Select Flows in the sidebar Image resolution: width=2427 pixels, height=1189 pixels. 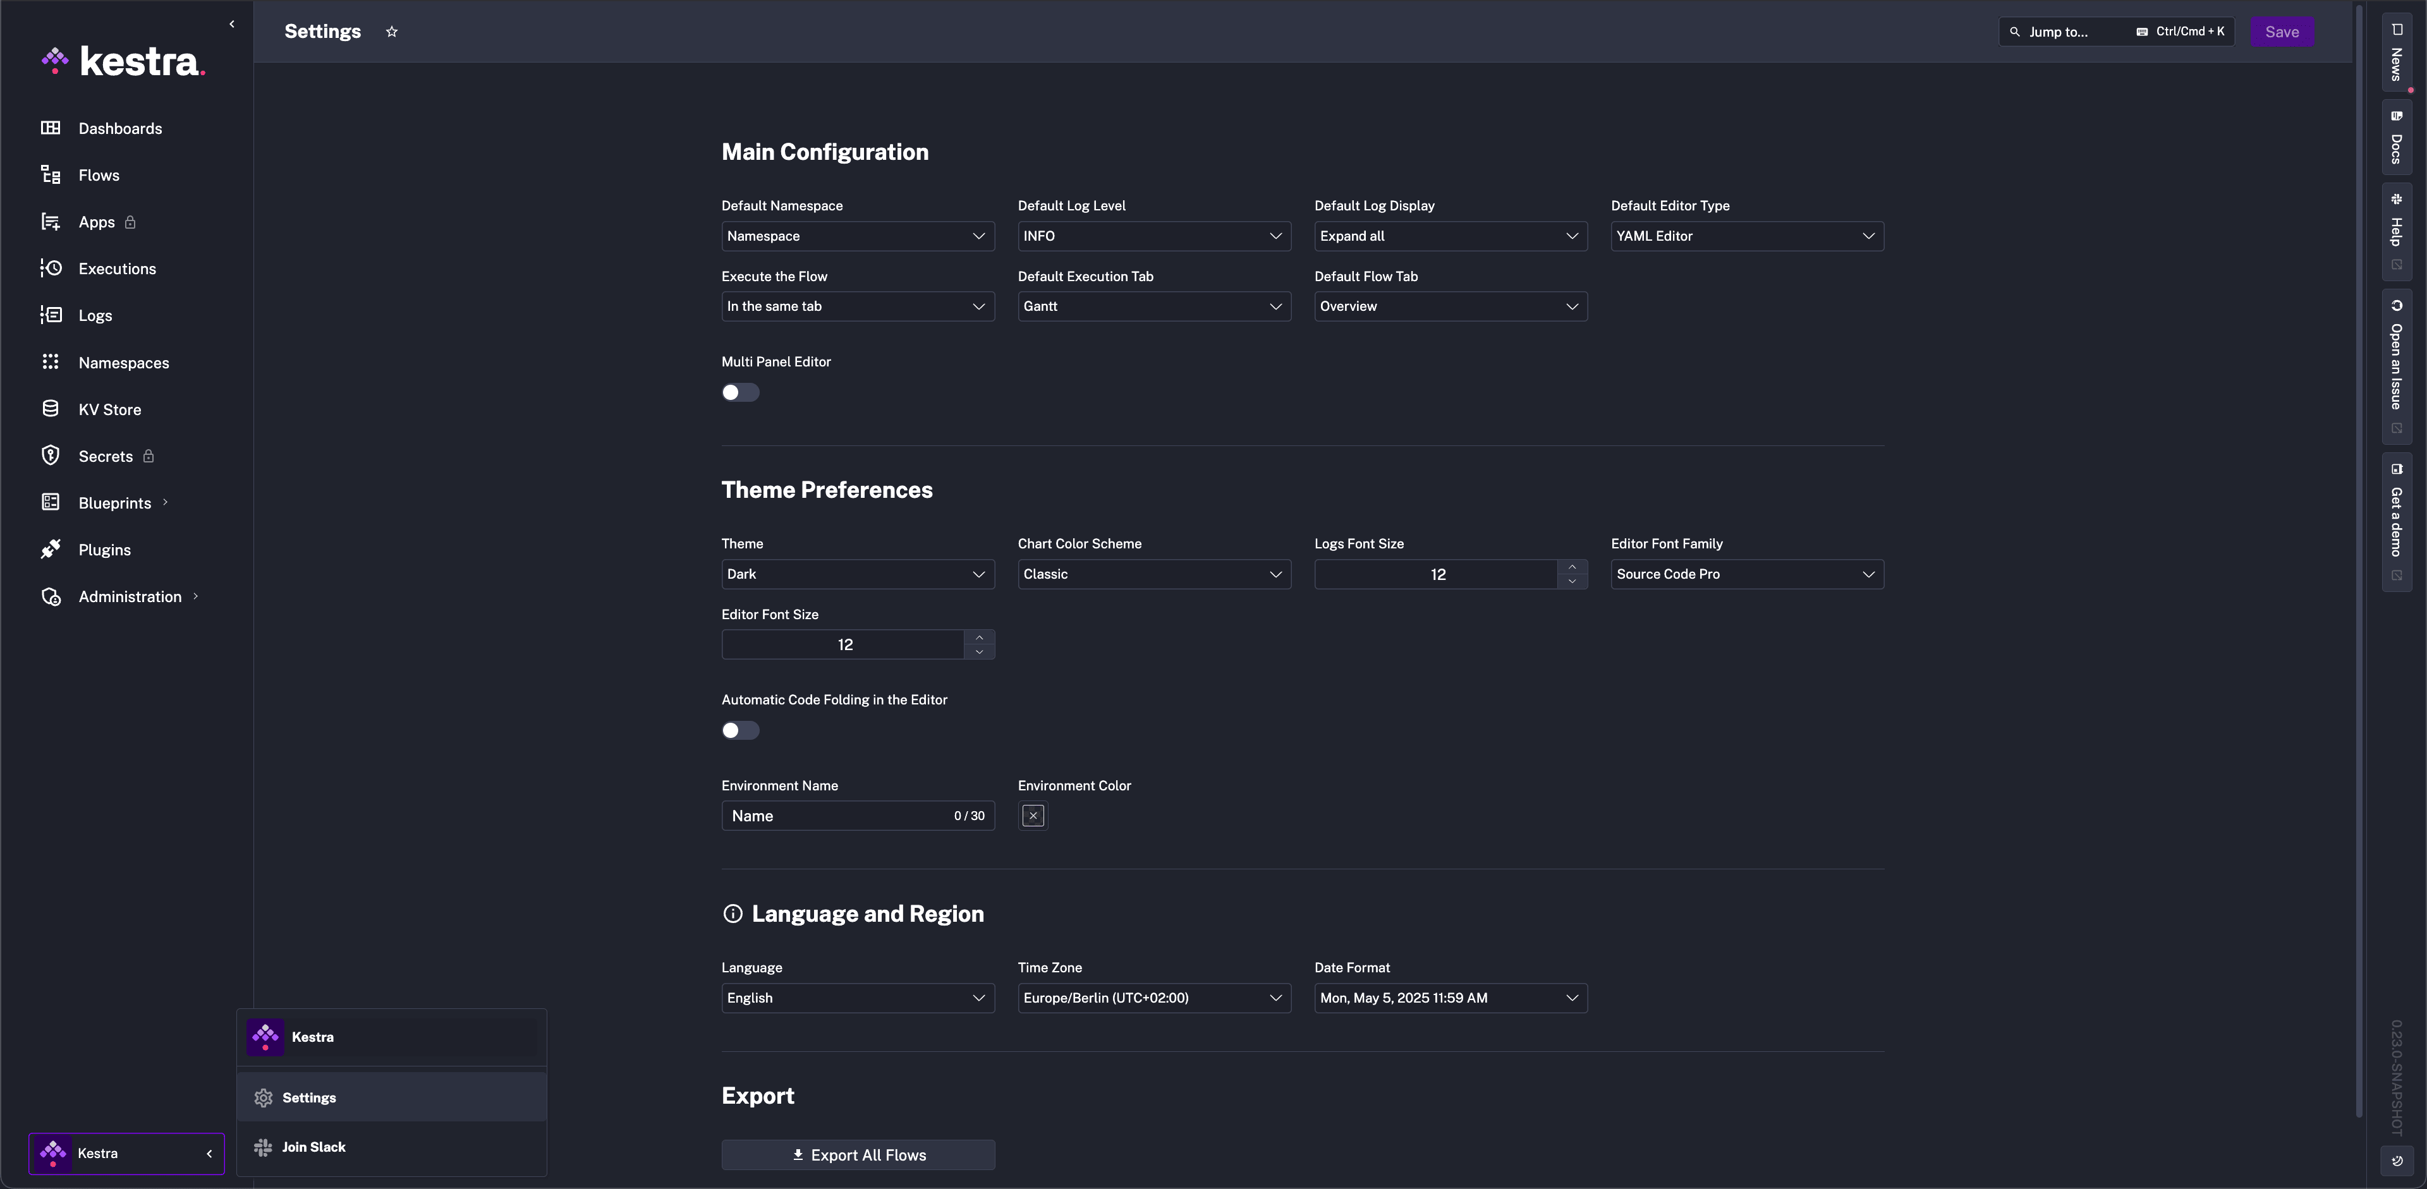pyautogui.click(x=98, y=175)
